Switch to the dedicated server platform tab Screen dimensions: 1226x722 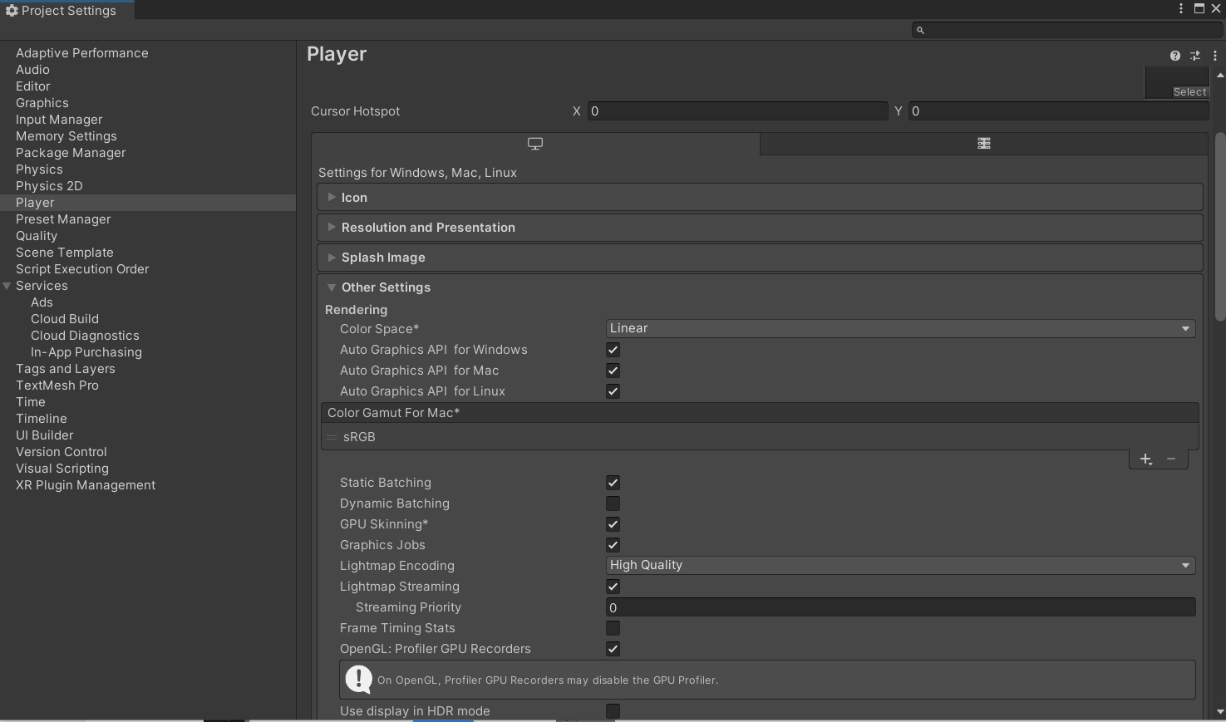pyautogui.click(x=984, y=144)
